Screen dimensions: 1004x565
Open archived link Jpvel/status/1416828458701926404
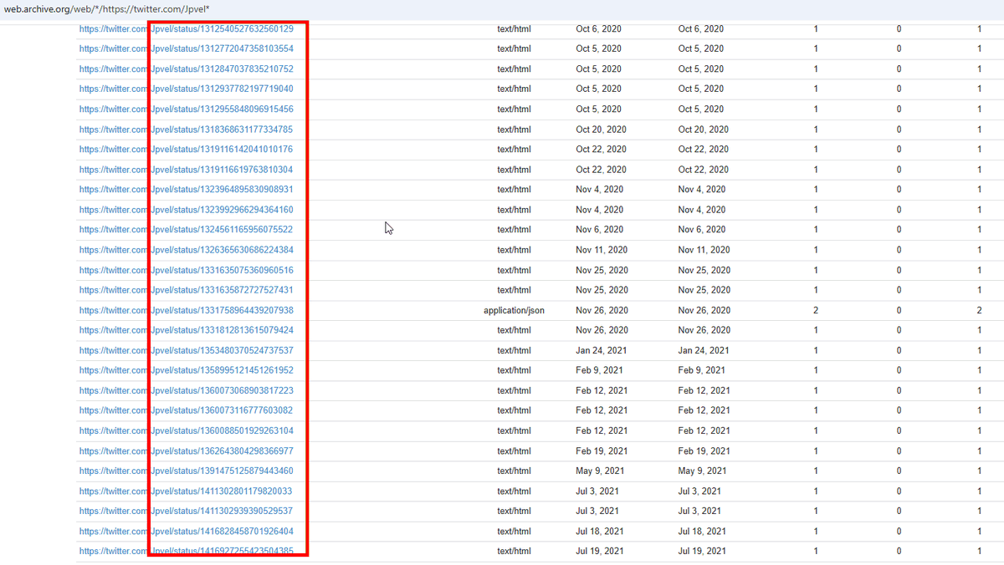(187, 531)
